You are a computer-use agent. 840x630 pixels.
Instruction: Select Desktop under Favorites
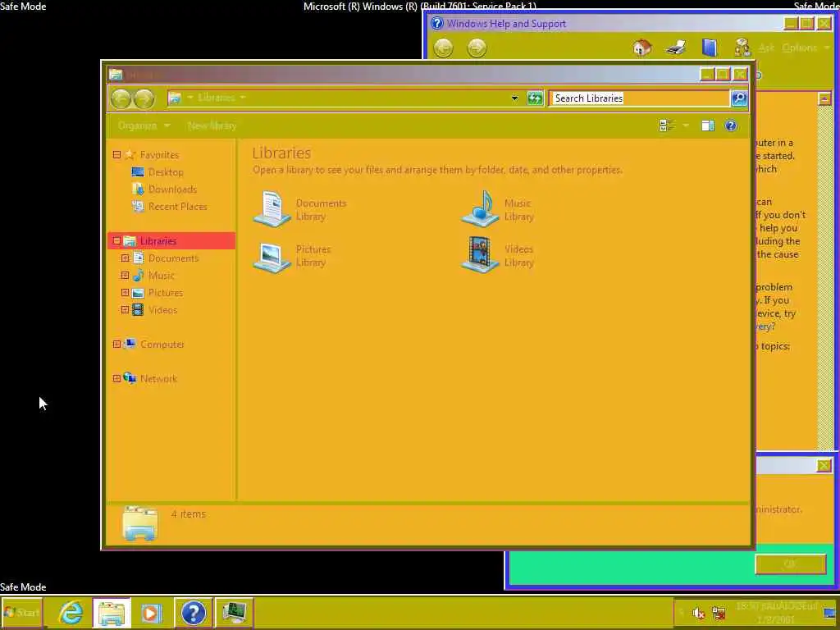click(x=166, y=172)
